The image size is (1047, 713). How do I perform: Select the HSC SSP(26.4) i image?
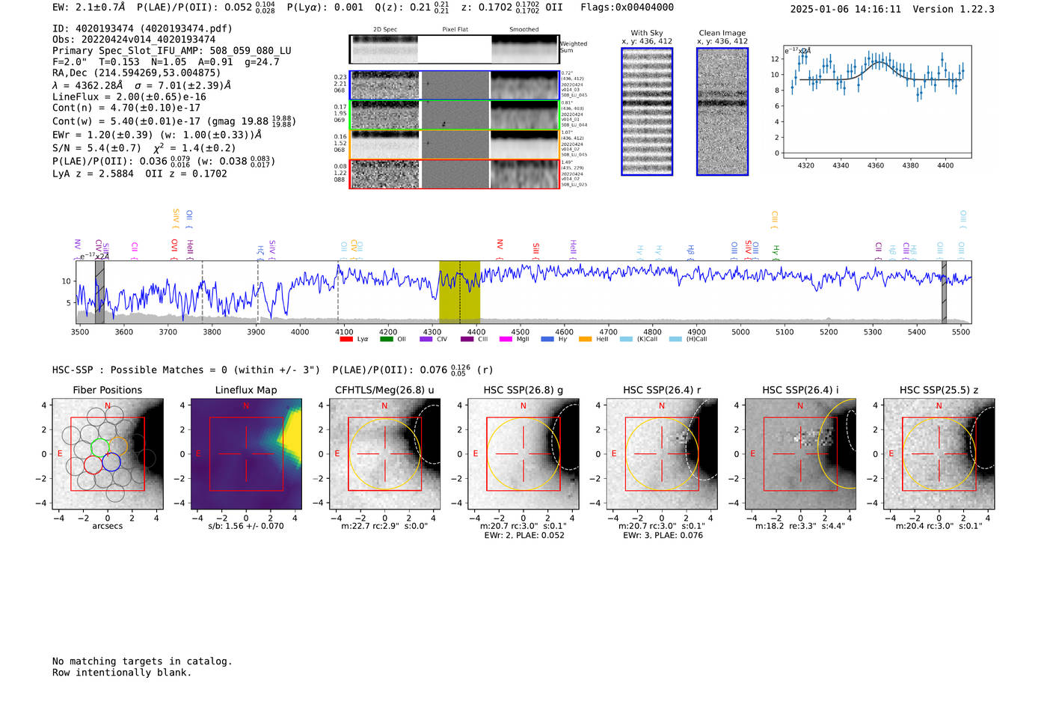click(800, 454)
